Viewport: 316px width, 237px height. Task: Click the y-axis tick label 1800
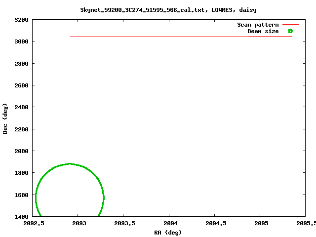(21, 173)
